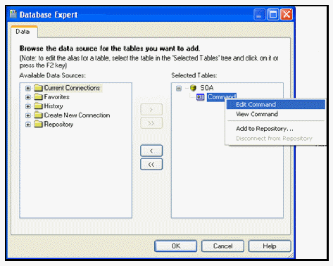Click the Favorites folder icon
This screenshot has height=266, width=333.
pos(38,97)
